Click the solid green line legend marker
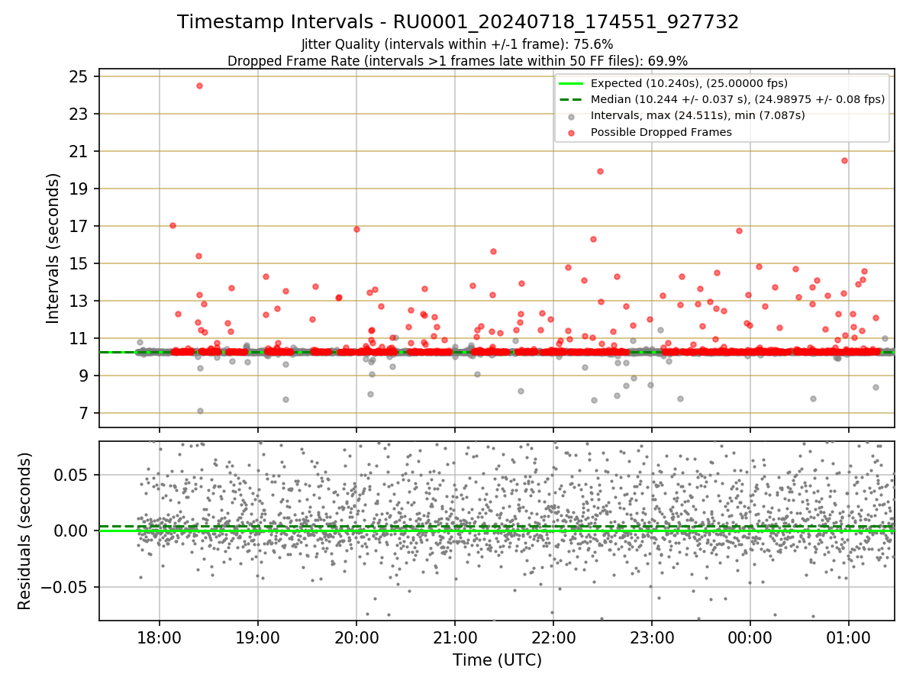 572,83
